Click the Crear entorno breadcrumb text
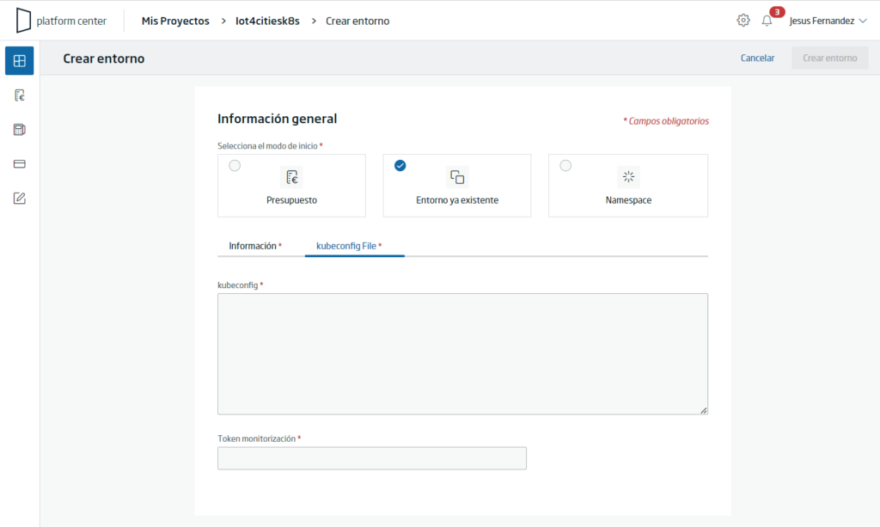The width and height of the screenshot is (880, 527). click(x=357, y=21)
